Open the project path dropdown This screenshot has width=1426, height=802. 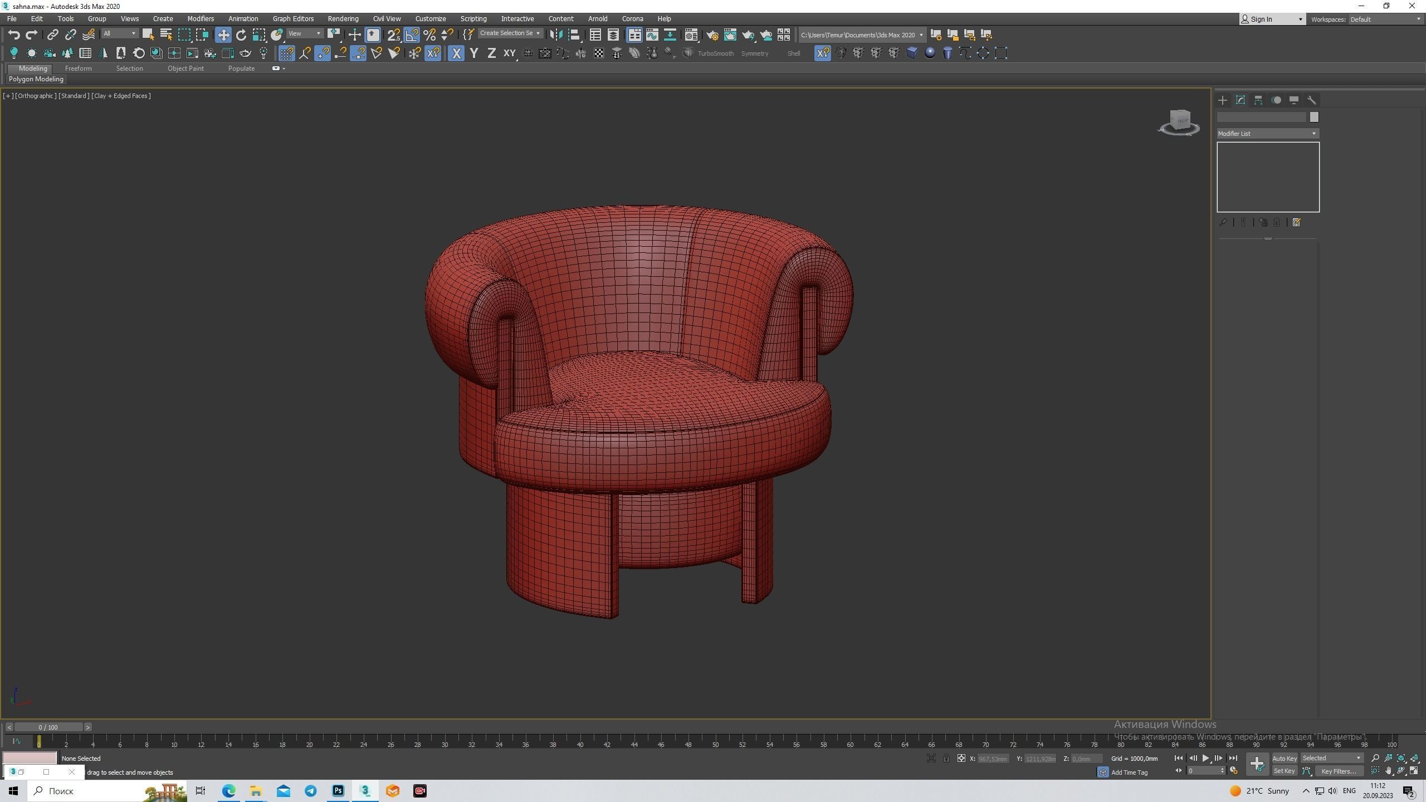[921, 35]
